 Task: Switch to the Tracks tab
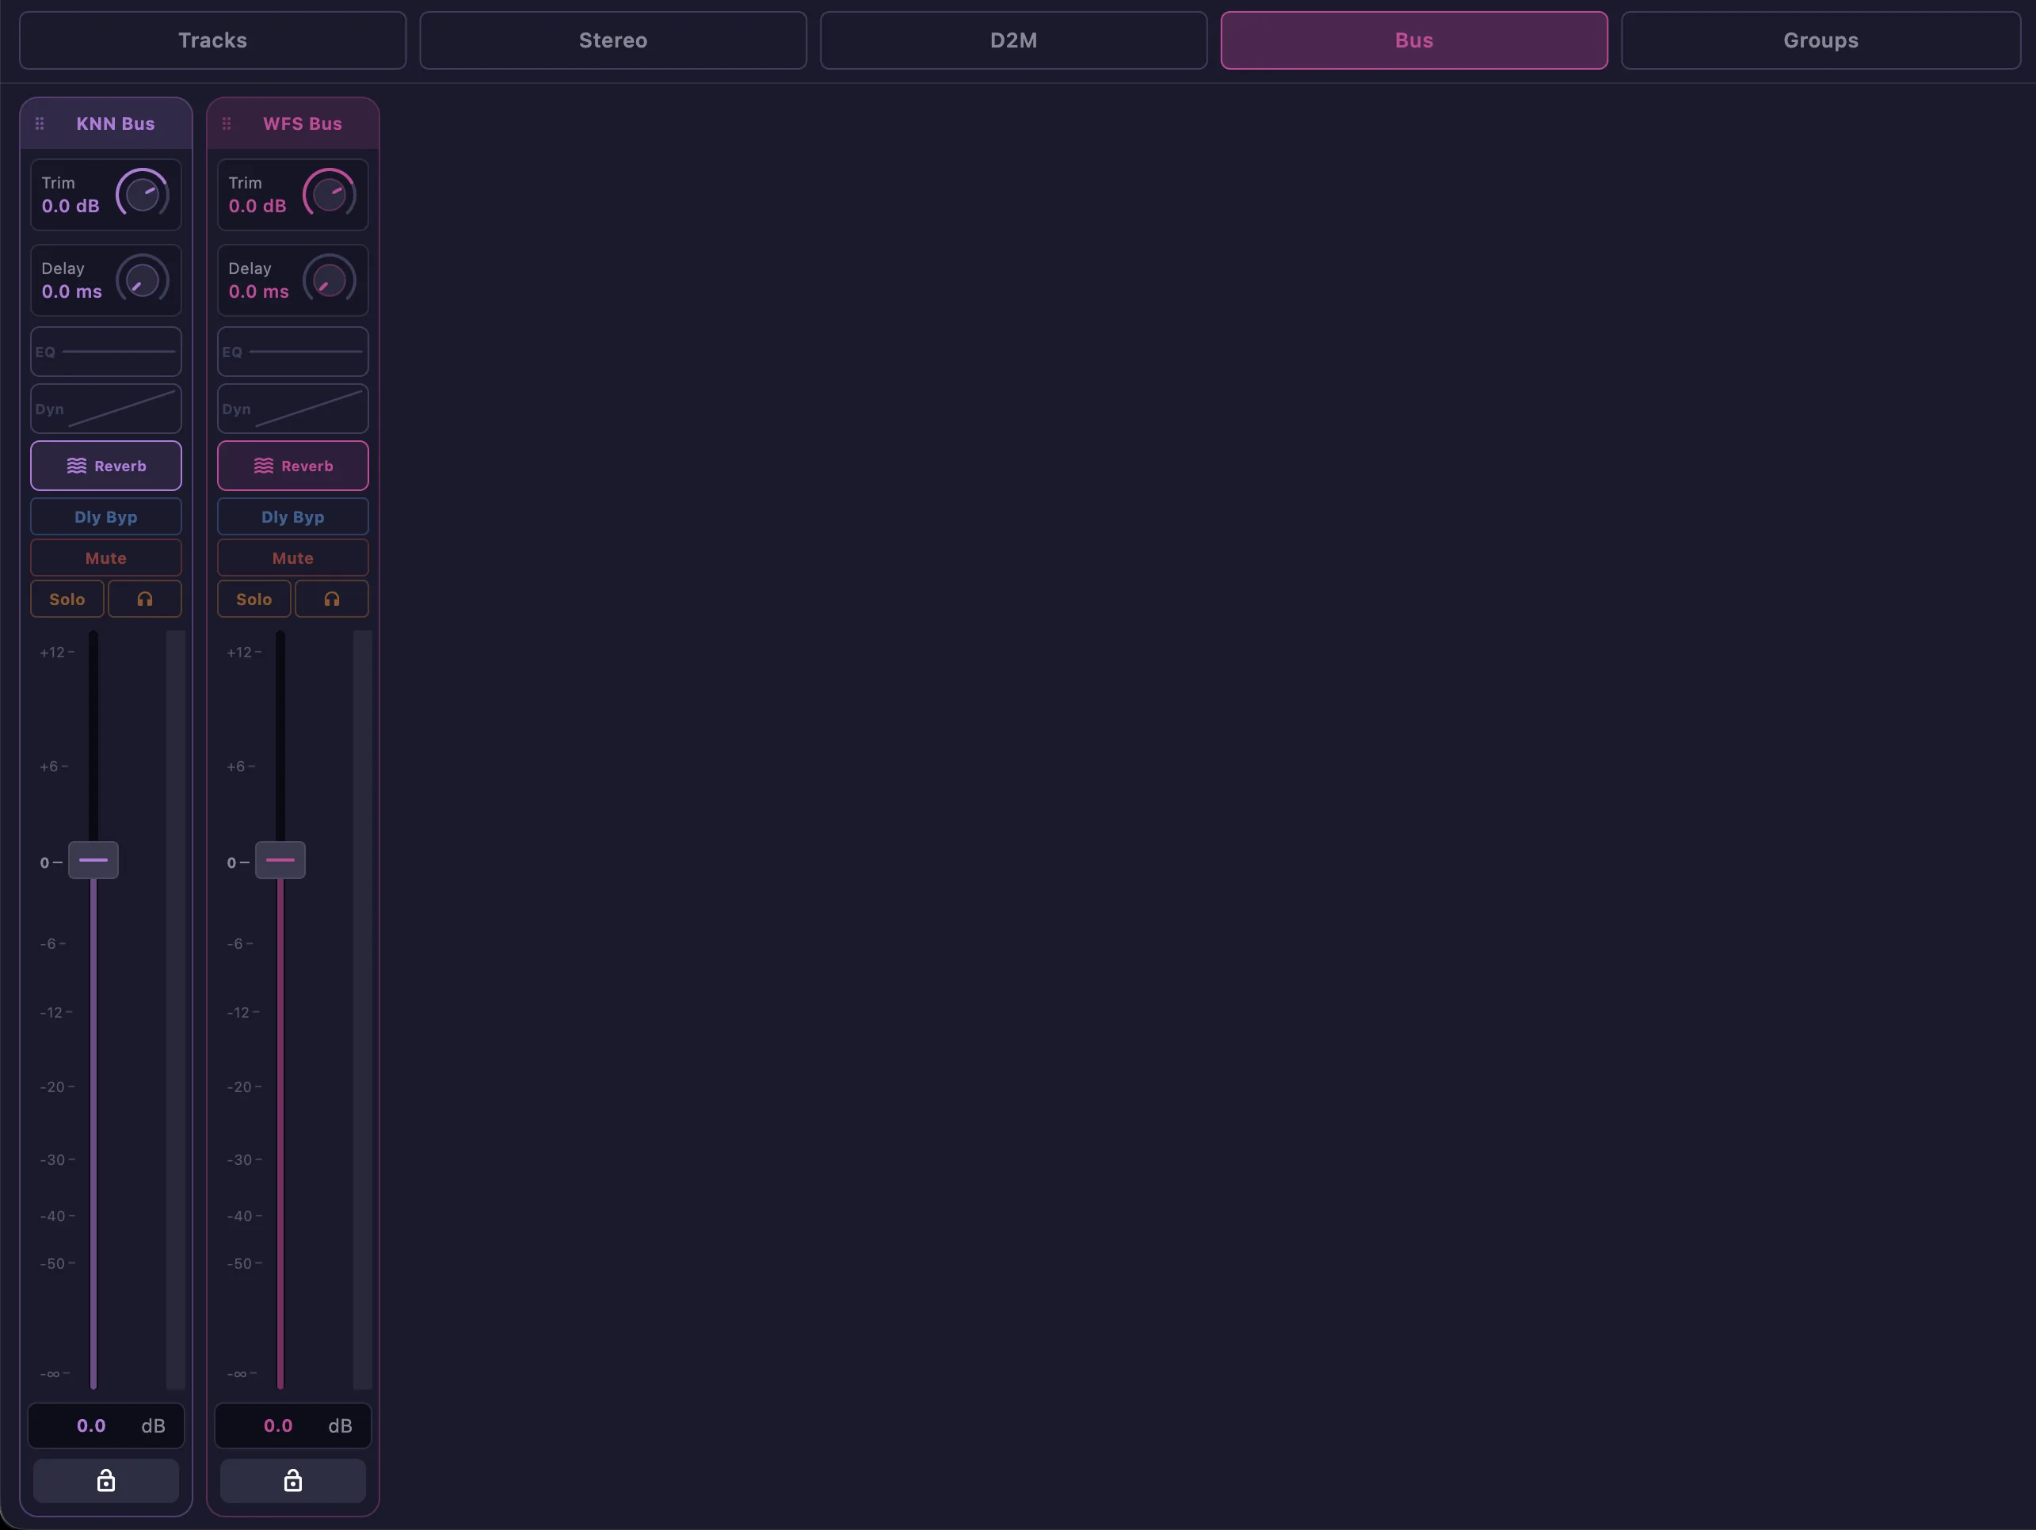click(x=212, y=40)
